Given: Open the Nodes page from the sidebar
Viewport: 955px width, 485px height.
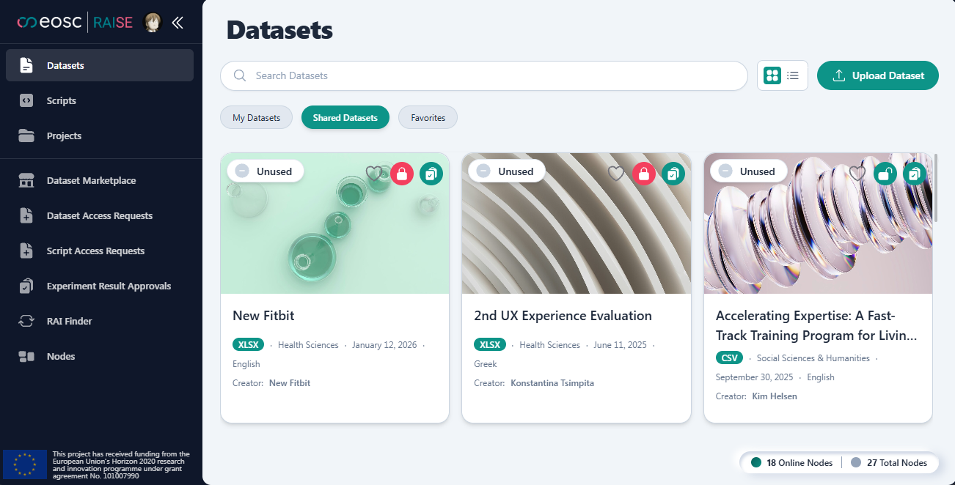Looking at the screenshot, I should point(61,356).
